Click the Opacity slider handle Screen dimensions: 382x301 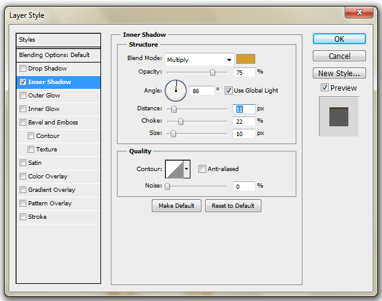[x=212, y=72]
